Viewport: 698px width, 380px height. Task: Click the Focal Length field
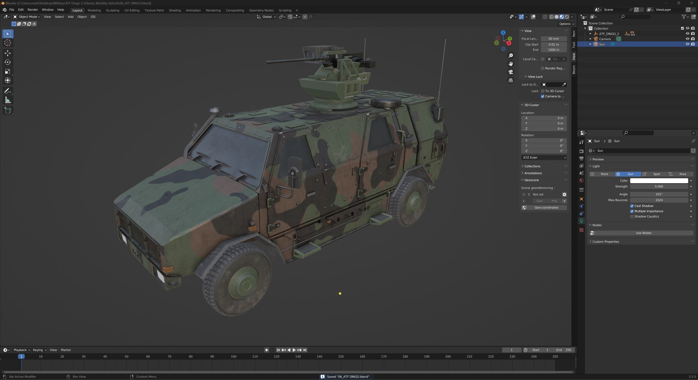pos(553,39)
